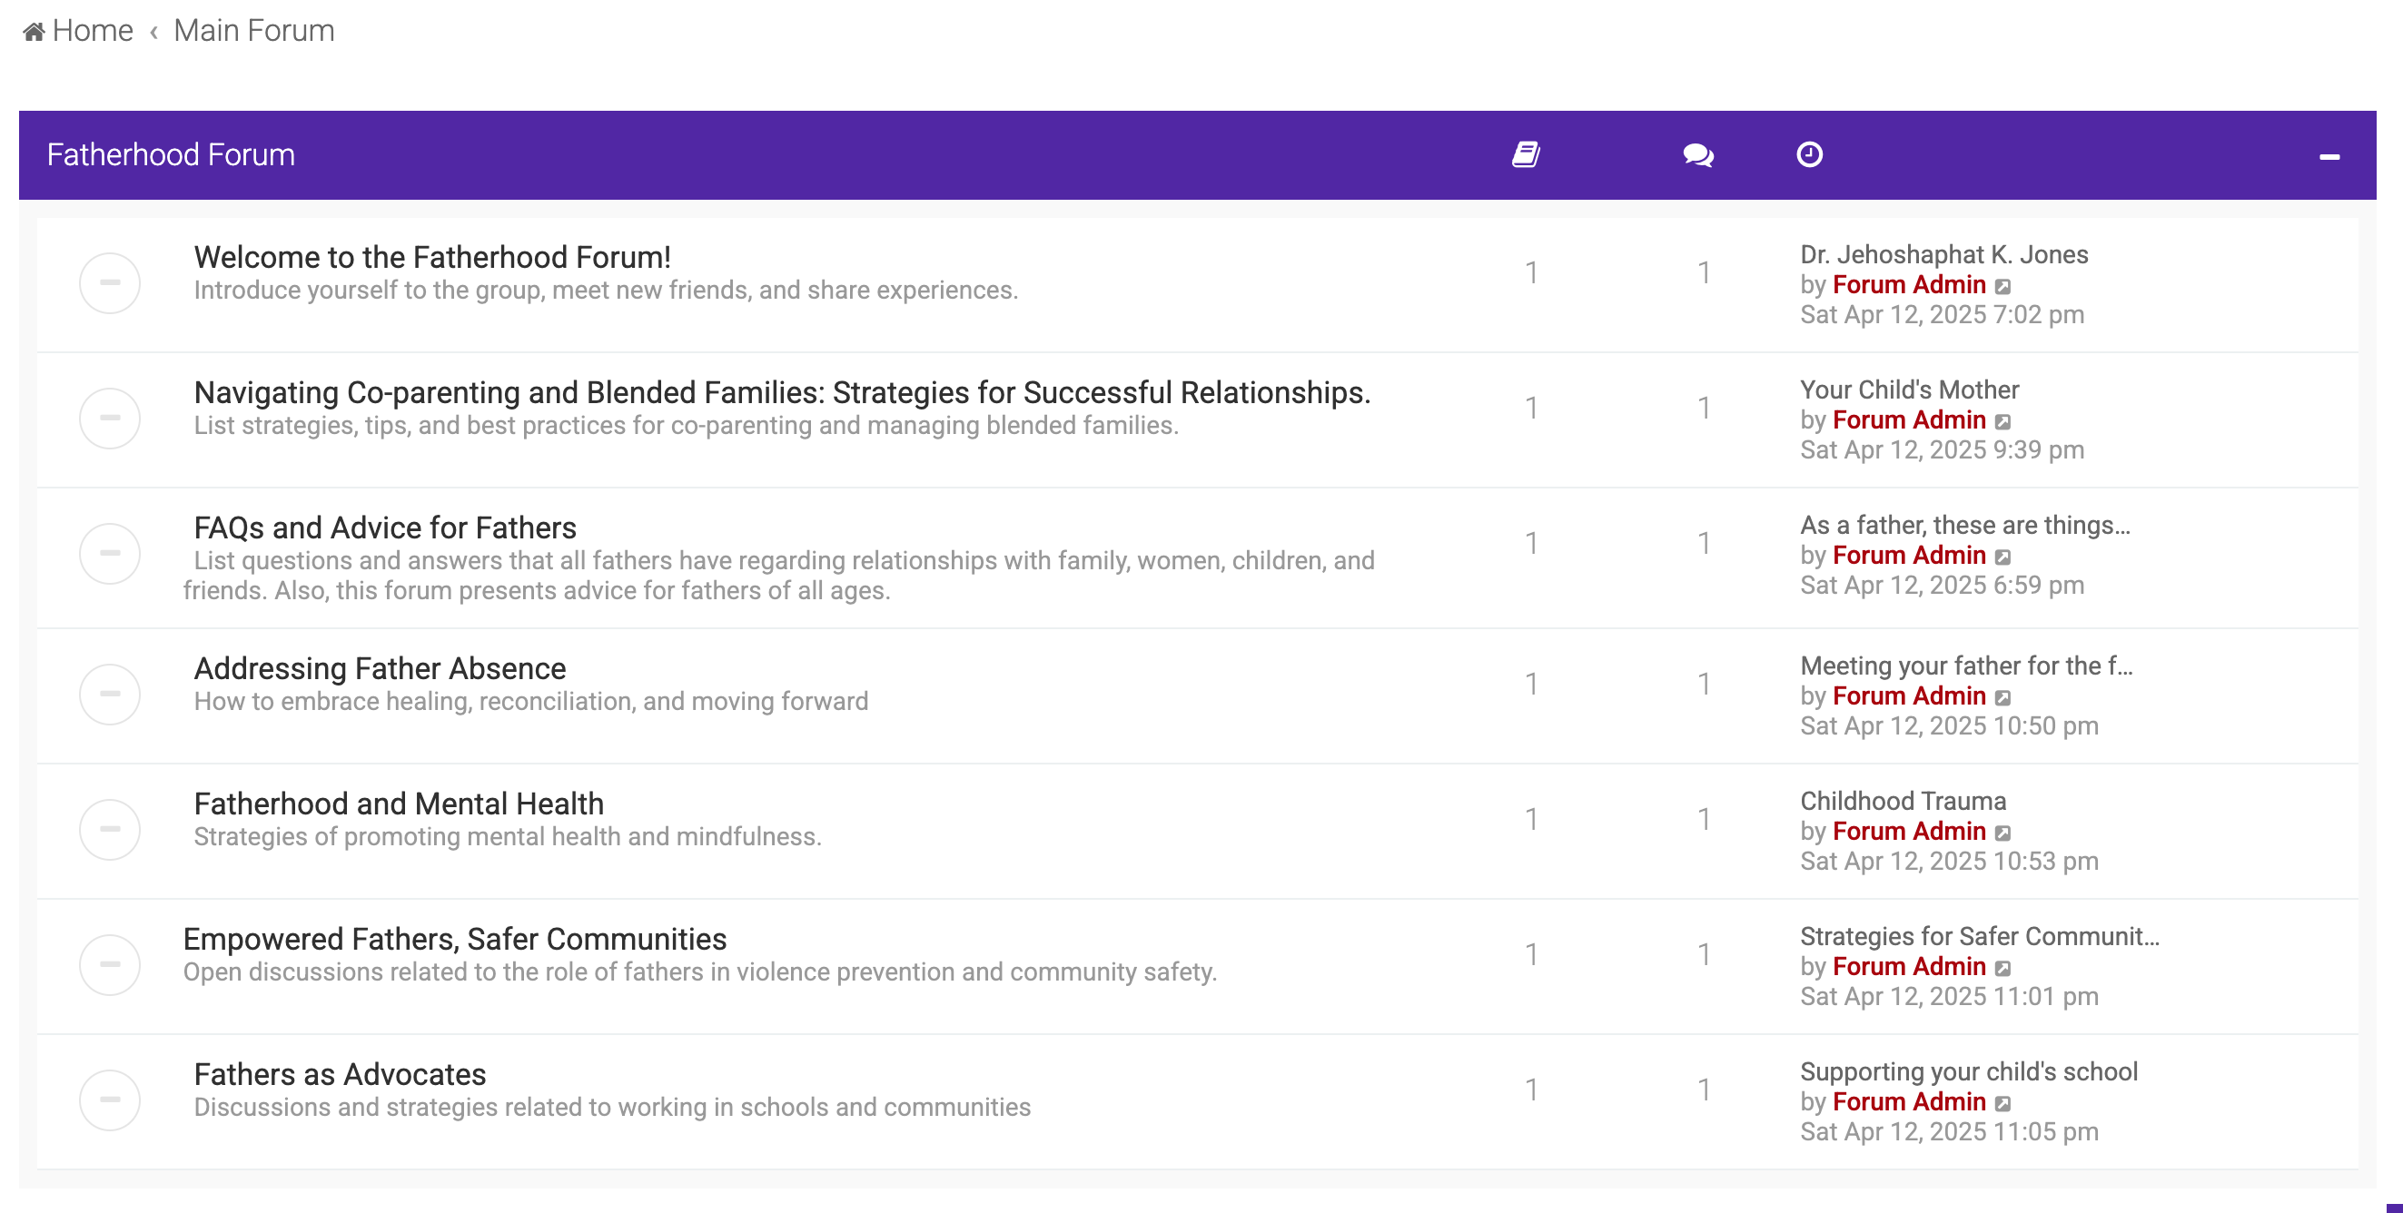Viewport: 2403px width, 1213px height.
Task: View the latest post icon in Childhood Trauma
Action: tap(2002, 833)
